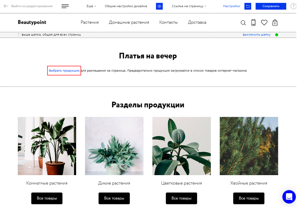Image resolution: width=297 pixels, height=207 pixels.
Task: Expand the "Ещё" dropdown
Action: coord(91,6)
